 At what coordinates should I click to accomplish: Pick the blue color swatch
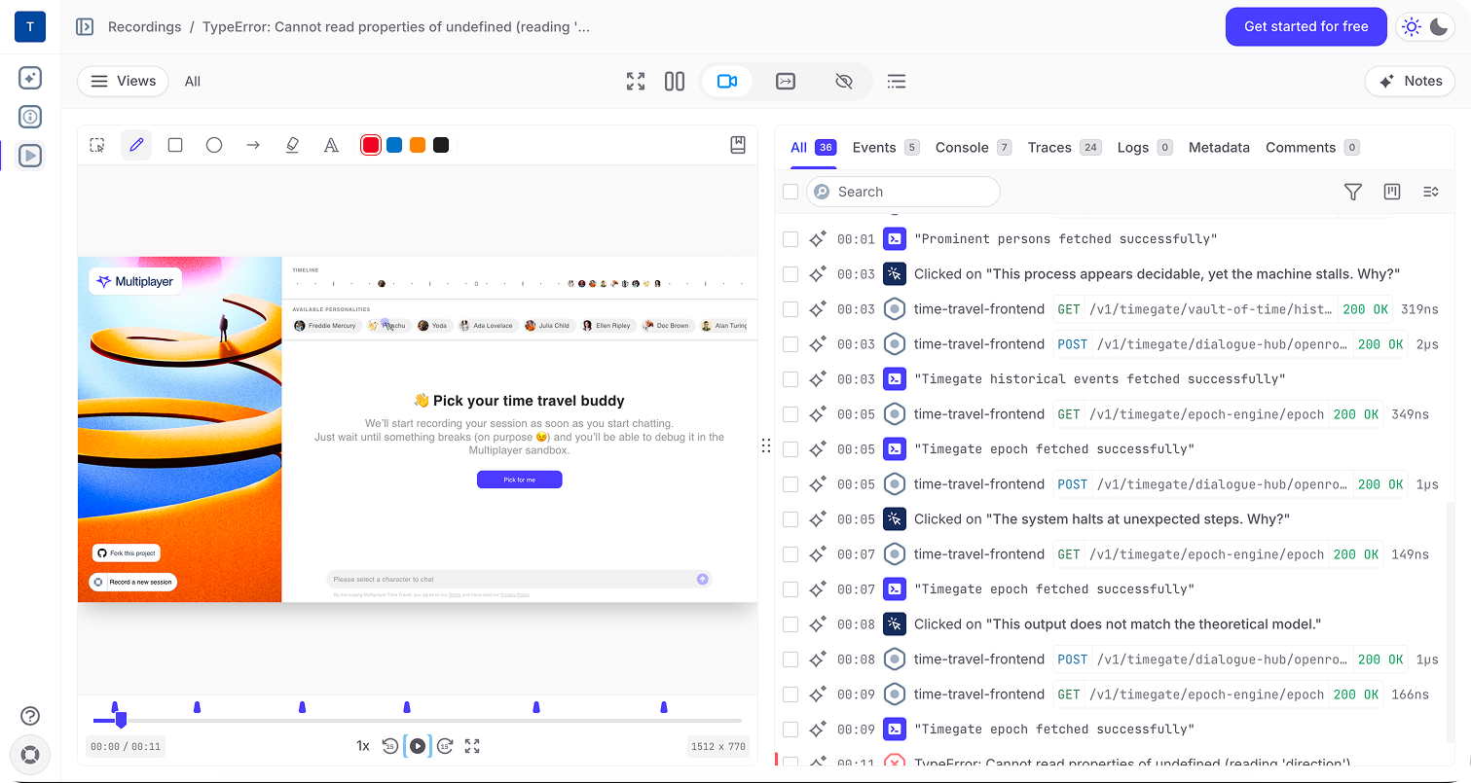[394, 145]
